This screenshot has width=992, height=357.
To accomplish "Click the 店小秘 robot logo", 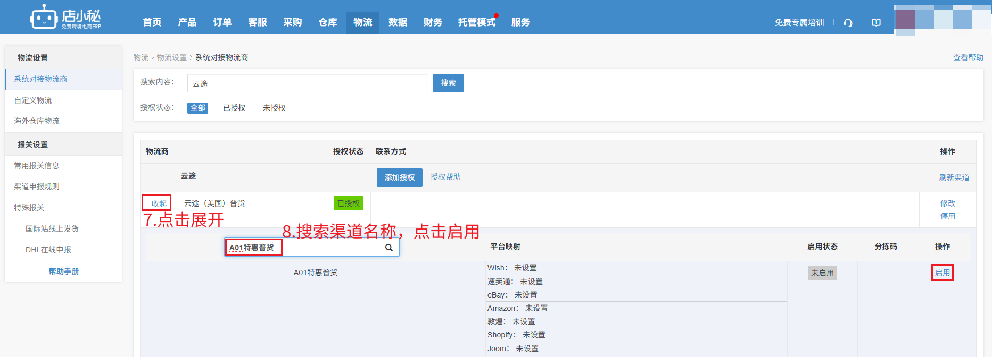I will tap(44, 18).
